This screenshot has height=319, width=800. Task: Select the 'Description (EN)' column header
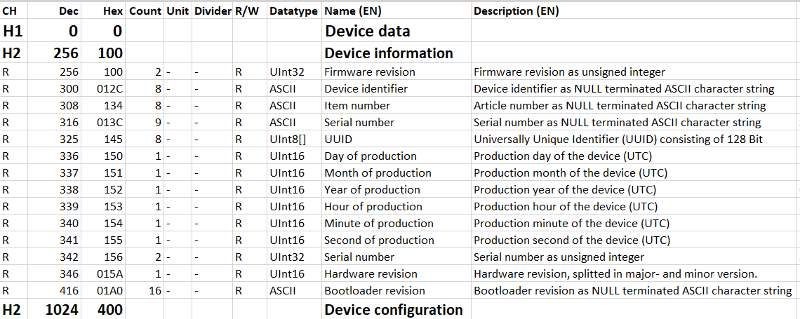[x=516, y=11]
